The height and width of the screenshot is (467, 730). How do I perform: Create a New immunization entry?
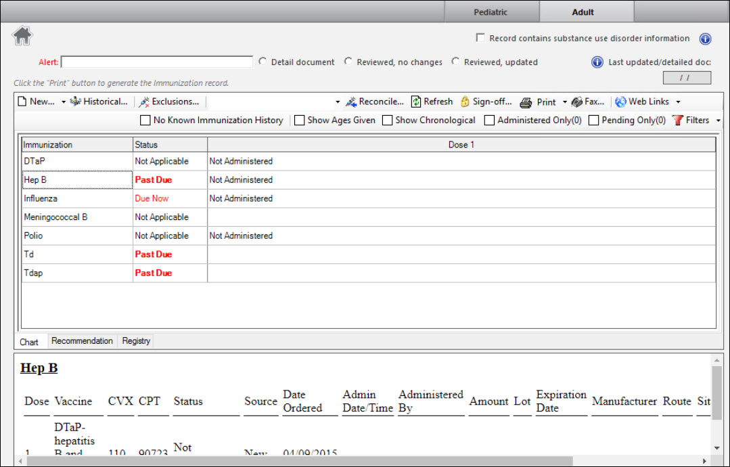point(37,102)
